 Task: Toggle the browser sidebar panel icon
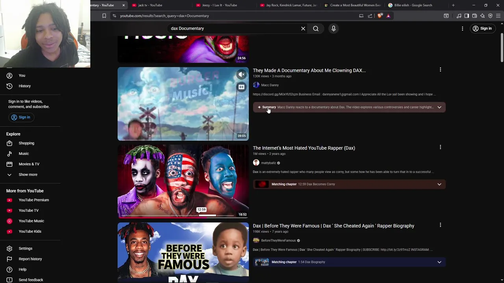[467, 16]
